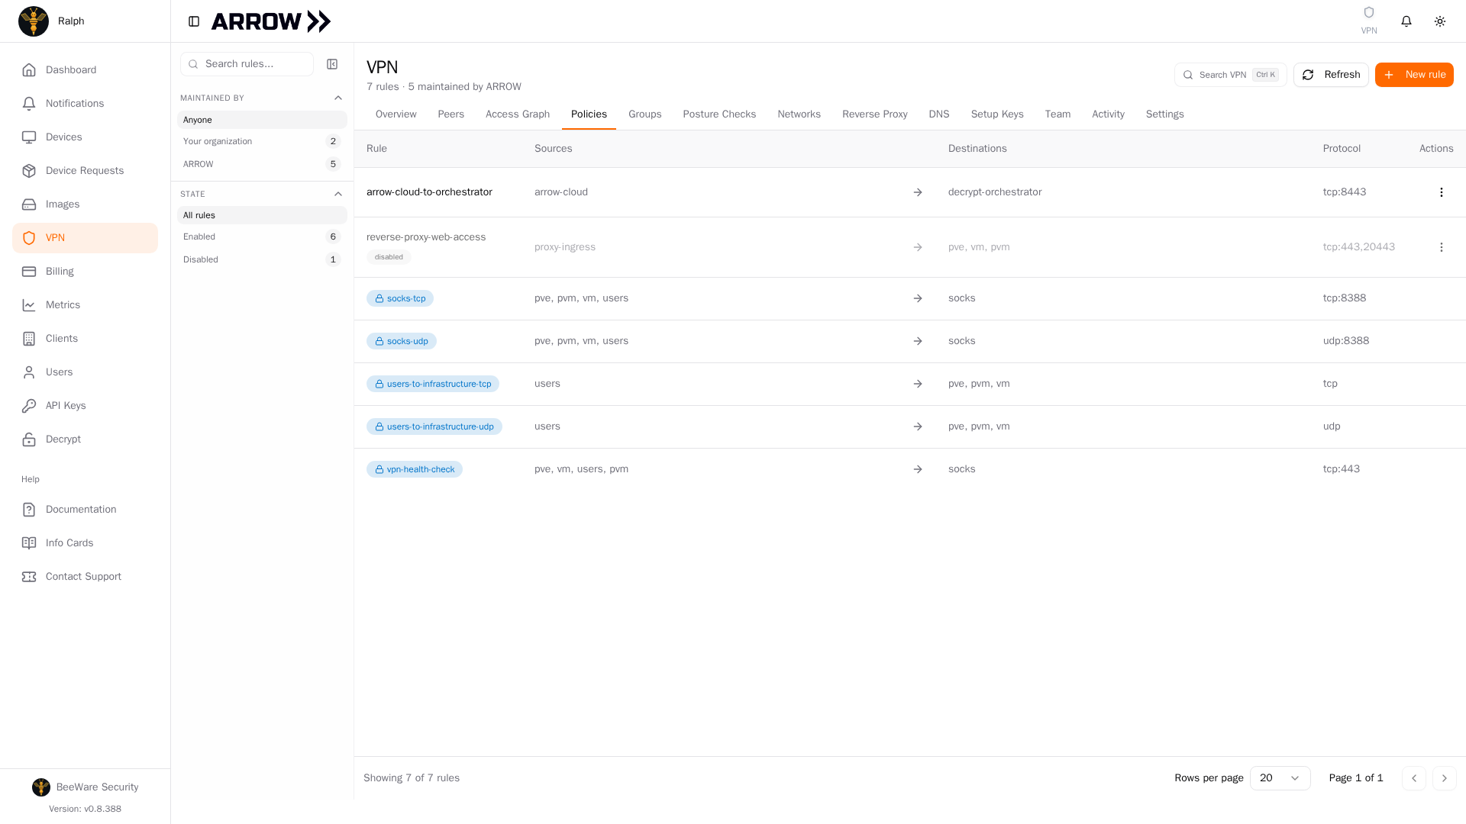Open Rows per page dropdown

(x=1280, y=778)
